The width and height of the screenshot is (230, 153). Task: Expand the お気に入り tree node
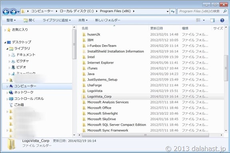[5, 30]
